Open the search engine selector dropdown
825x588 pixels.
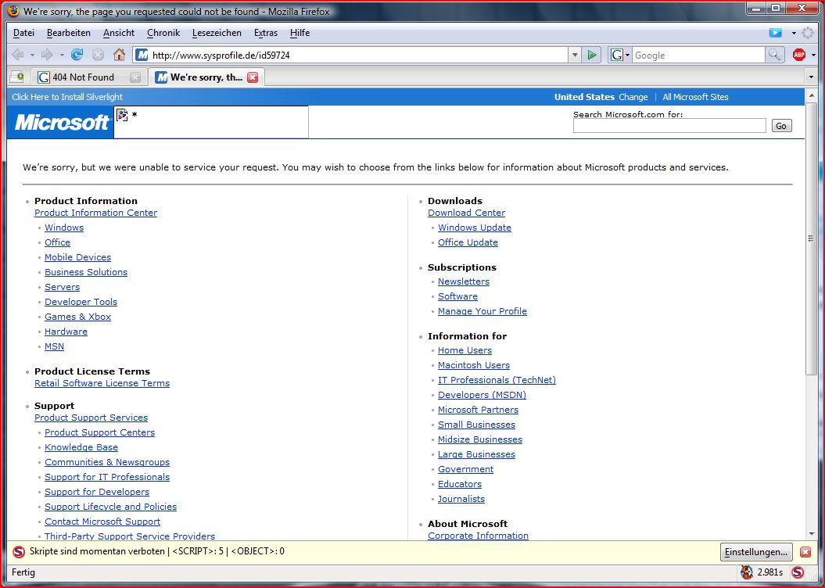click(628, 56)
